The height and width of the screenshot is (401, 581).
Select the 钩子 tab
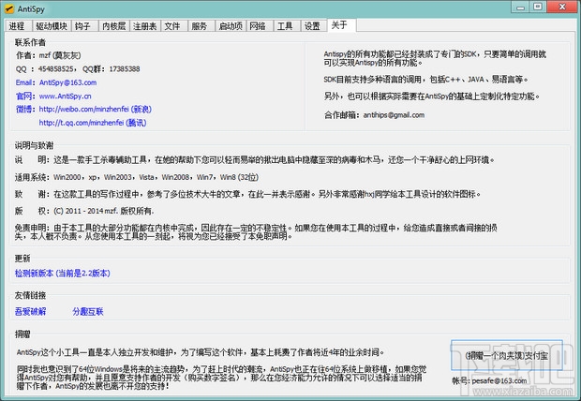[84, 26]
